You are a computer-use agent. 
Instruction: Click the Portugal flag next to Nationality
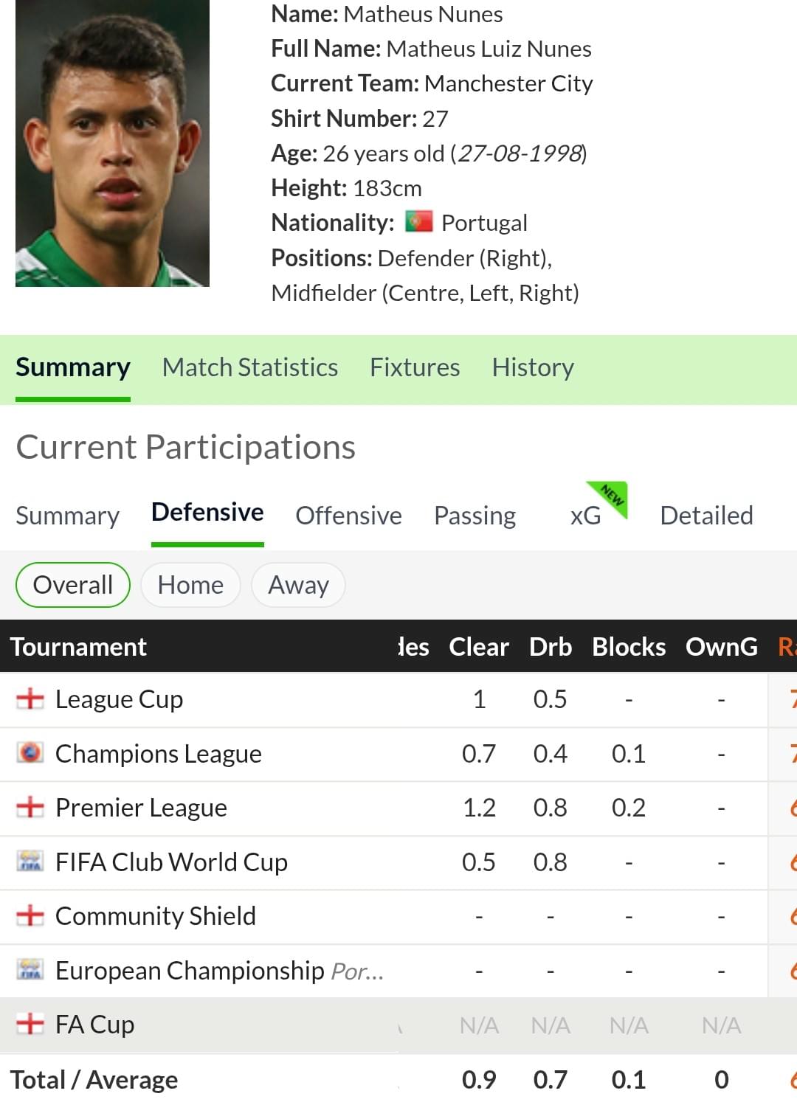click(x=418, y=221)
